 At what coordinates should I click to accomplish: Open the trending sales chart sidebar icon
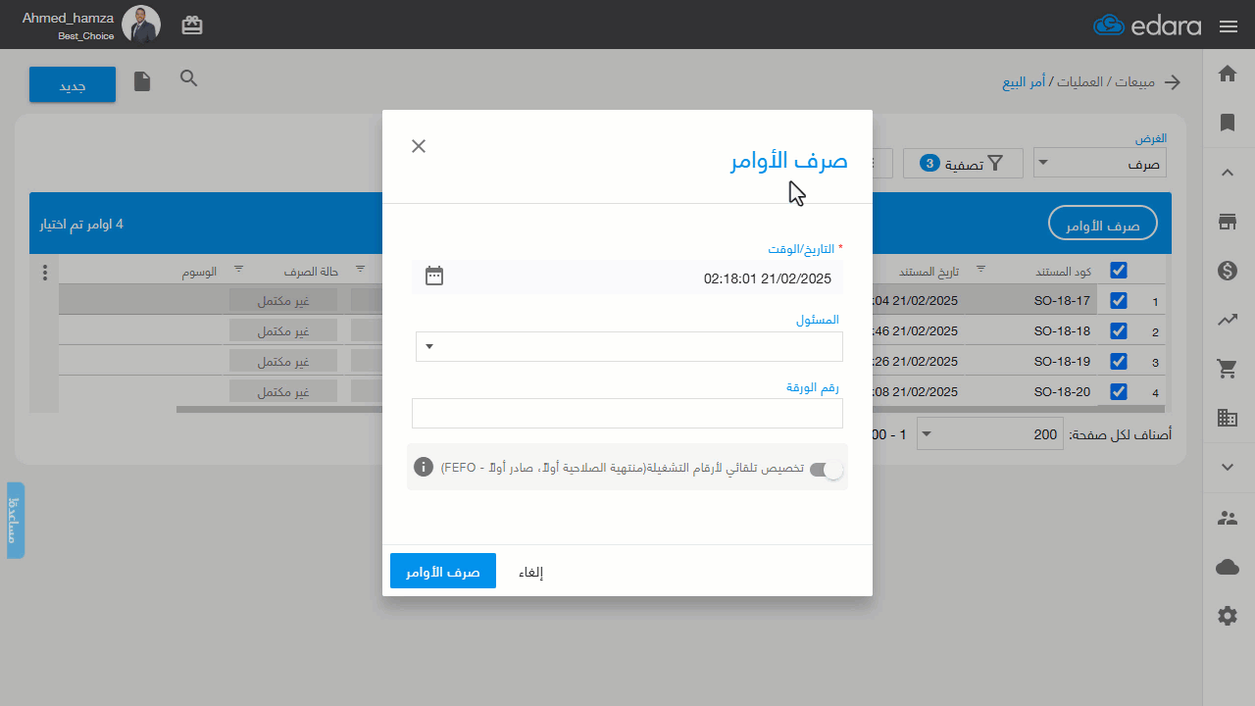(x=1227, y=320)
